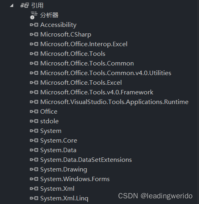This screenshot has height=204, width=199.
Task: Select the stdole reference
Action: pyautogui.click(x=49, y=121)
